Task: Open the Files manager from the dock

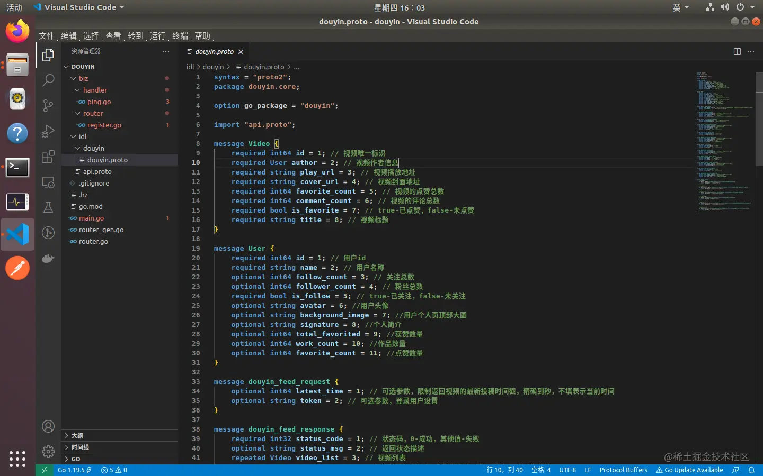Action: click(17, 65)
